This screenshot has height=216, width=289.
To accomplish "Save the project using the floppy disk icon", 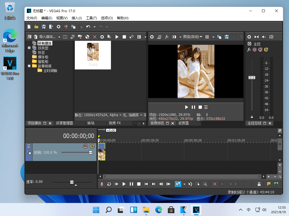I will tap(44, 27).
